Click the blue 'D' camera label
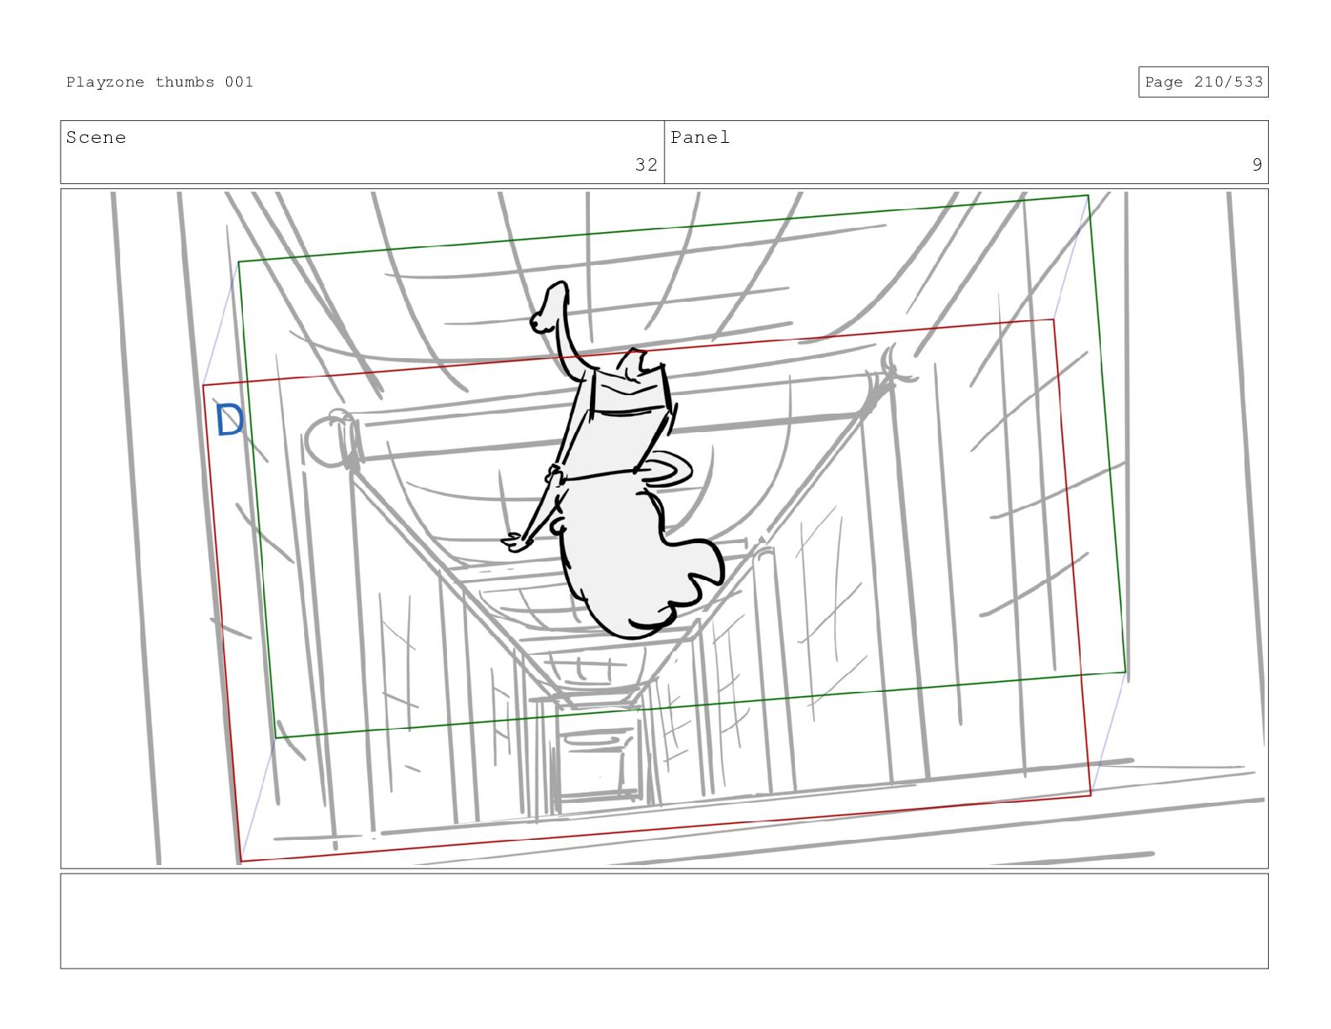1331x1029 pixels. [229, 420]
